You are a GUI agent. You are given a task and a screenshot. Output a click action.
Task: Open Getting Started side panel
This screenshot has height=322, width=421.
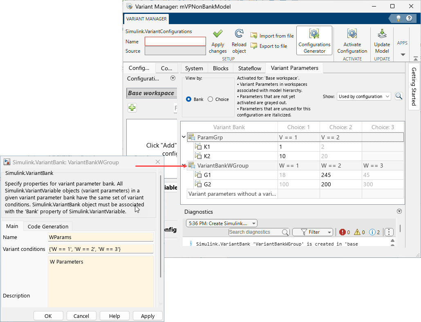[x=414, y=86]
